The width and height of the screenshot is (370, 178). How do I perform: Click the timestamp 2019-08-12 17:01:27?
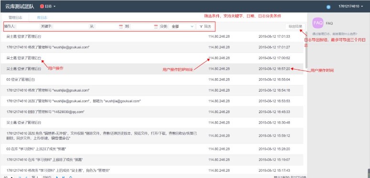(x=274, y=47)
